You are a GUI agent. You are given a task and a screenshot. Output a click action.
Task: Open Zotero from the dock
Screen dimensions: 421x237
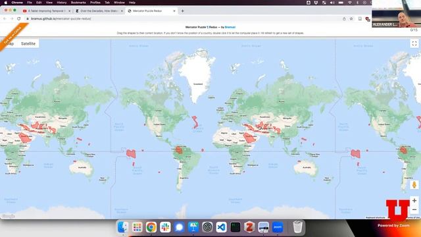[249, 227]
